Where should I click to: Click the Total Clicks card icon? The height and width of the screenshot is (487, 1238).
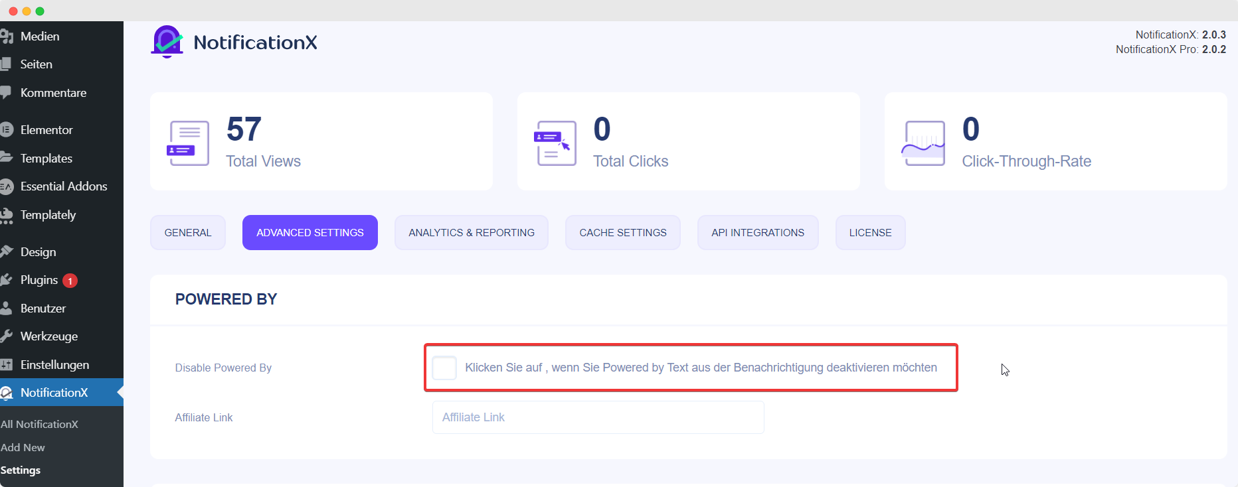[555, 143]
